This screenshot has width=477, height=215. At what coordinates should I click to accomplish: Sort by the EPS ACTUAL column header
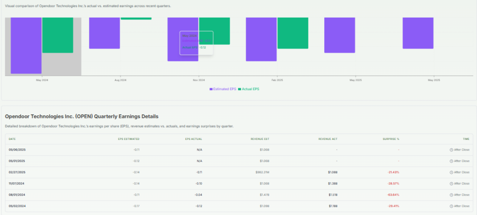pyautogui.click(x=193, y=139)
